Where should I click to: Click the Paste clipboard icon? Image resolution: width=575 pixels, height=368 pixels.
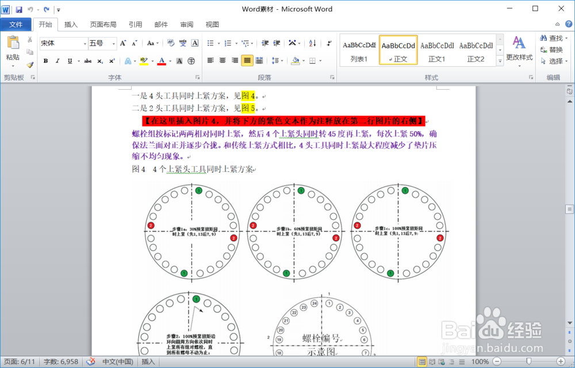click(13, 43)
